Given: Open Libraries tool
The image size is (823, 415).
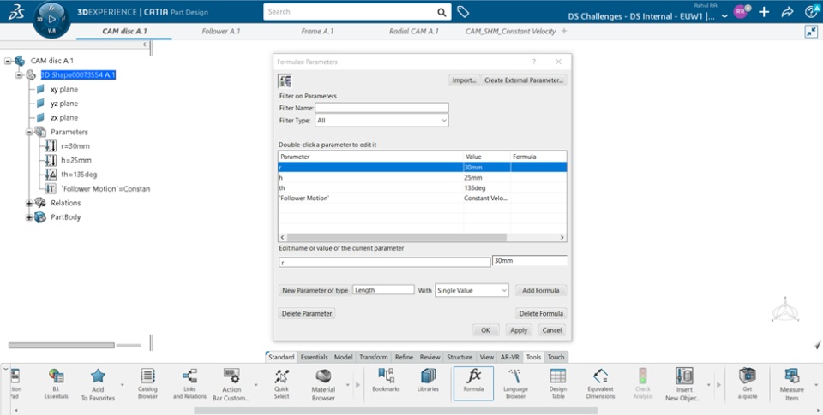Looking at the screenshot, I should (428, 381).
